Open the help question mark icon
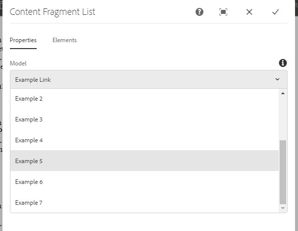This screenshot has height=231, width=298. coord(199,12)
